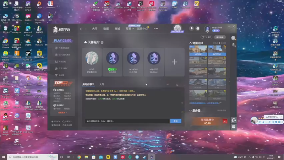Open the blue link under the map grid
Screen dimensions: 284x160
point(204,103)
